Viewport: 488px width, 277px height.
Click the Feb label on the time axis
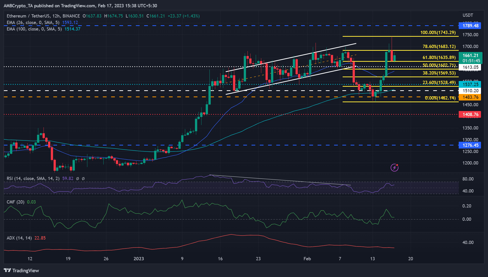pyautogui.click(x=308, y=259)
